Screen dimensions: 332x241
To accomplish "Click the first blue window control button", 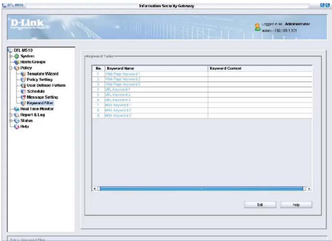I will click(x=322, y=5).
